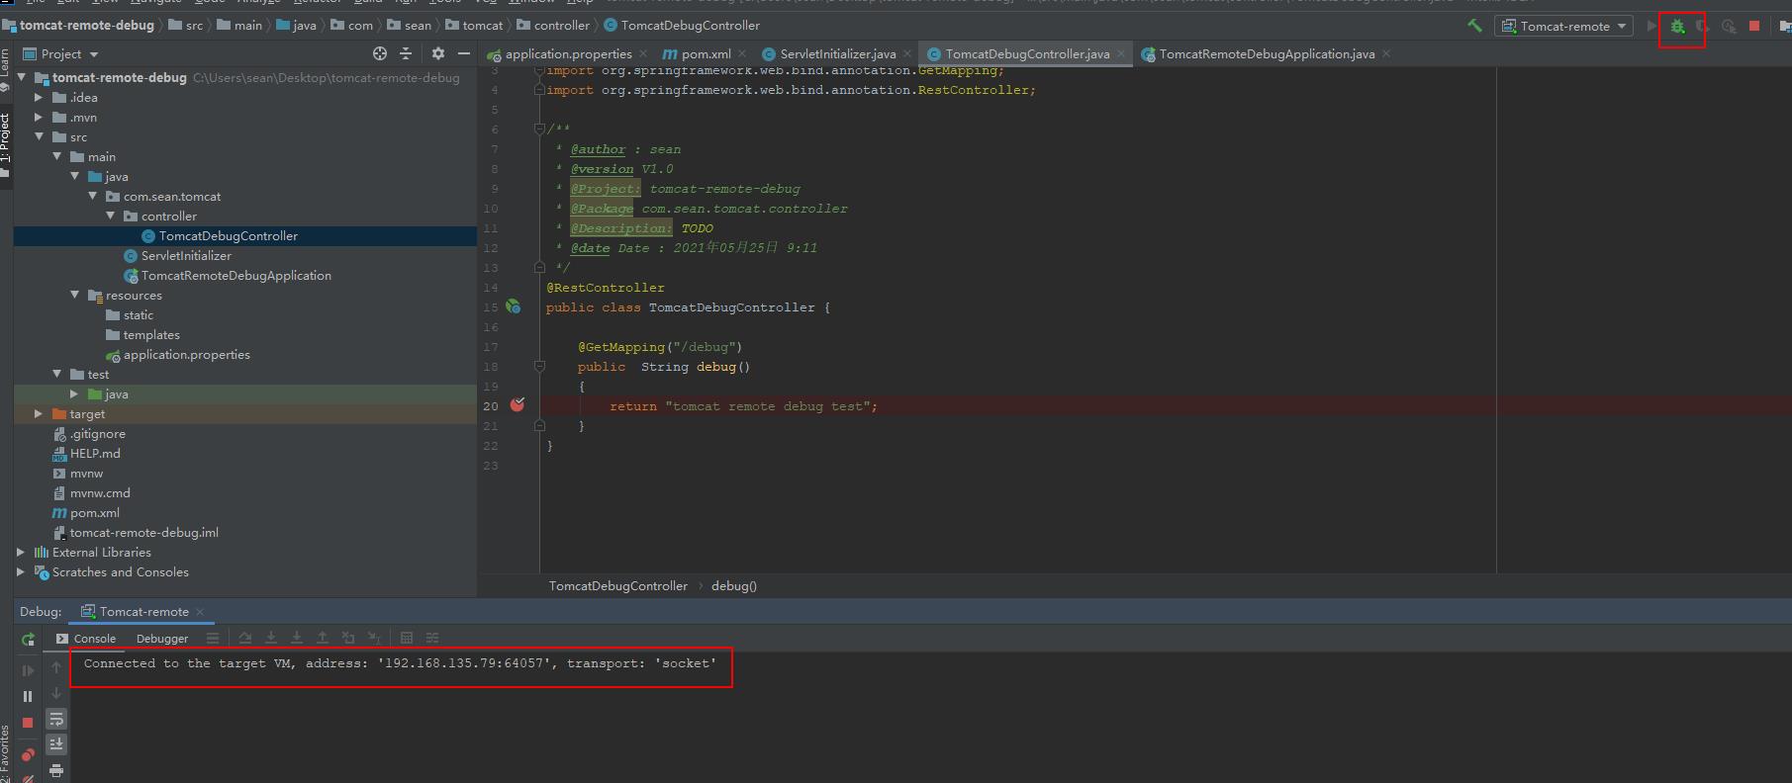Select application.properties in project tree
The image size is (1792, 783).
point(186,355)
